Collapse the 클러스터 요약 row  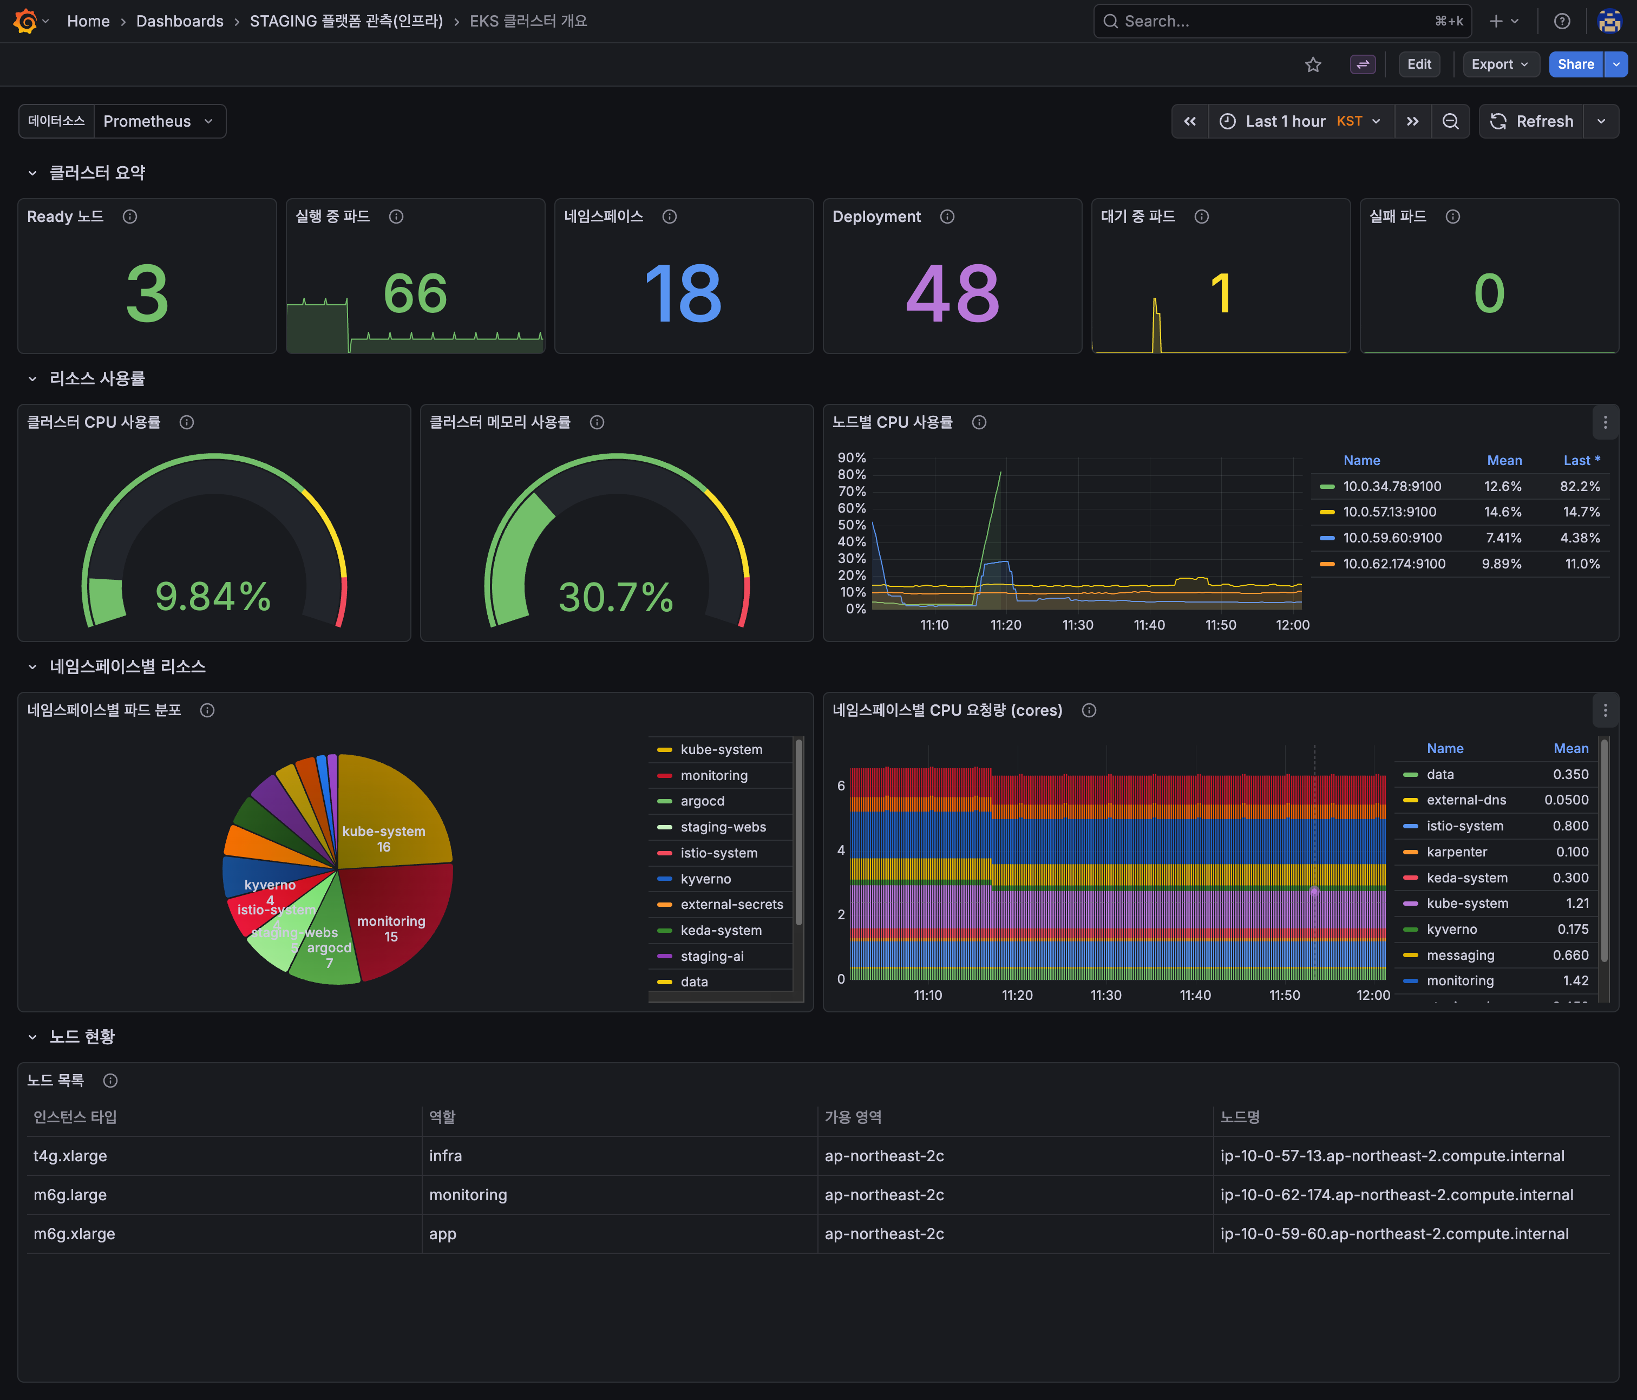pos(32,173)
